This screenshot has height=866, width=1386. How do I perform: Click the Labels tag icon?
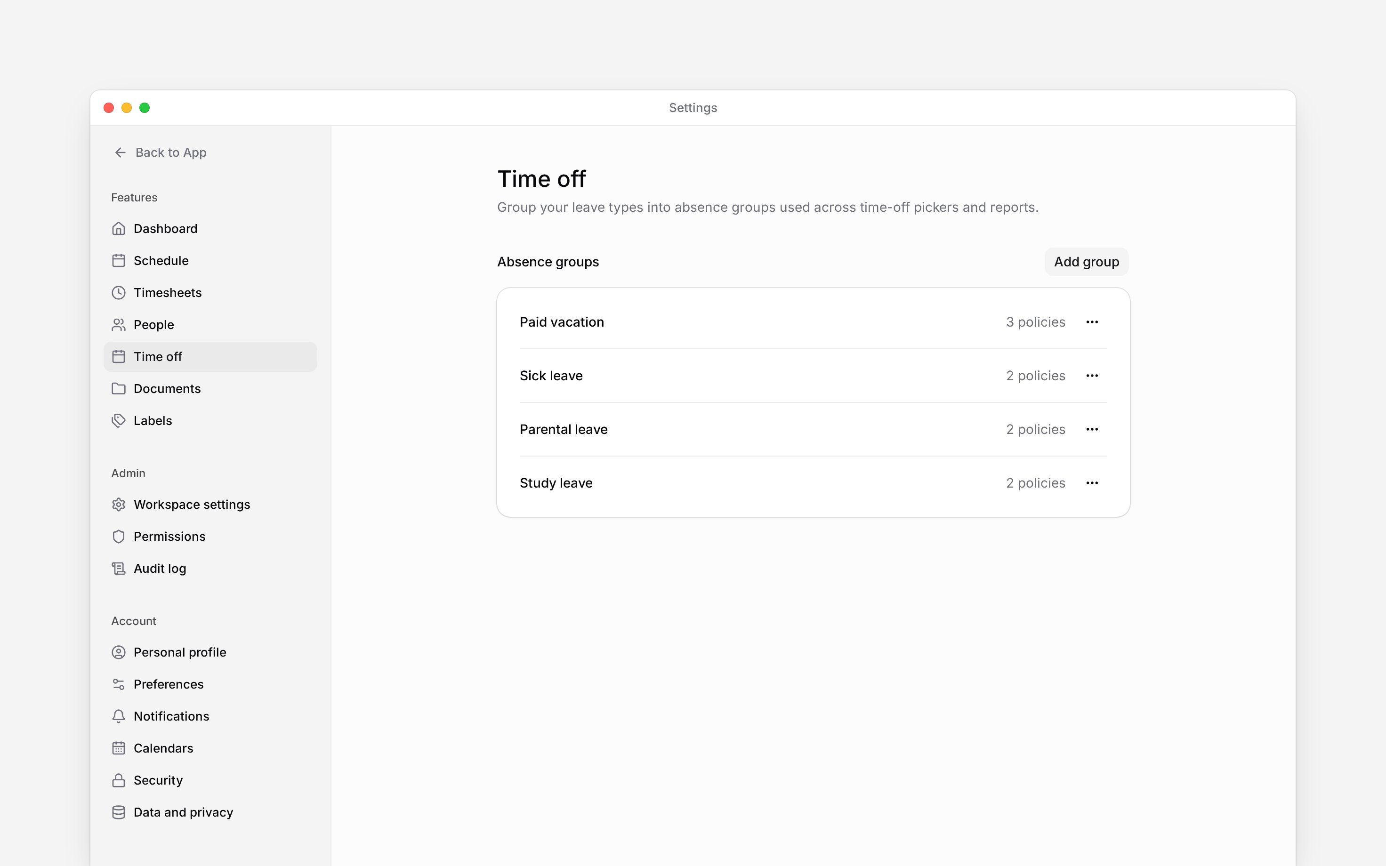119,421
